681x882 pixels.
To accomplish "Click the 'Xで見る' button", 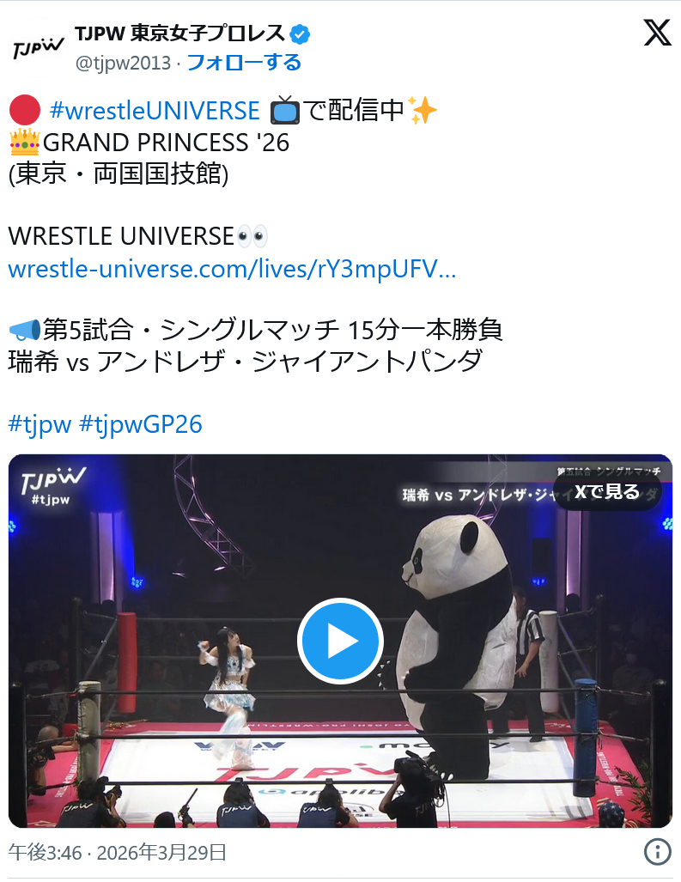I will (x=607, y=492).
